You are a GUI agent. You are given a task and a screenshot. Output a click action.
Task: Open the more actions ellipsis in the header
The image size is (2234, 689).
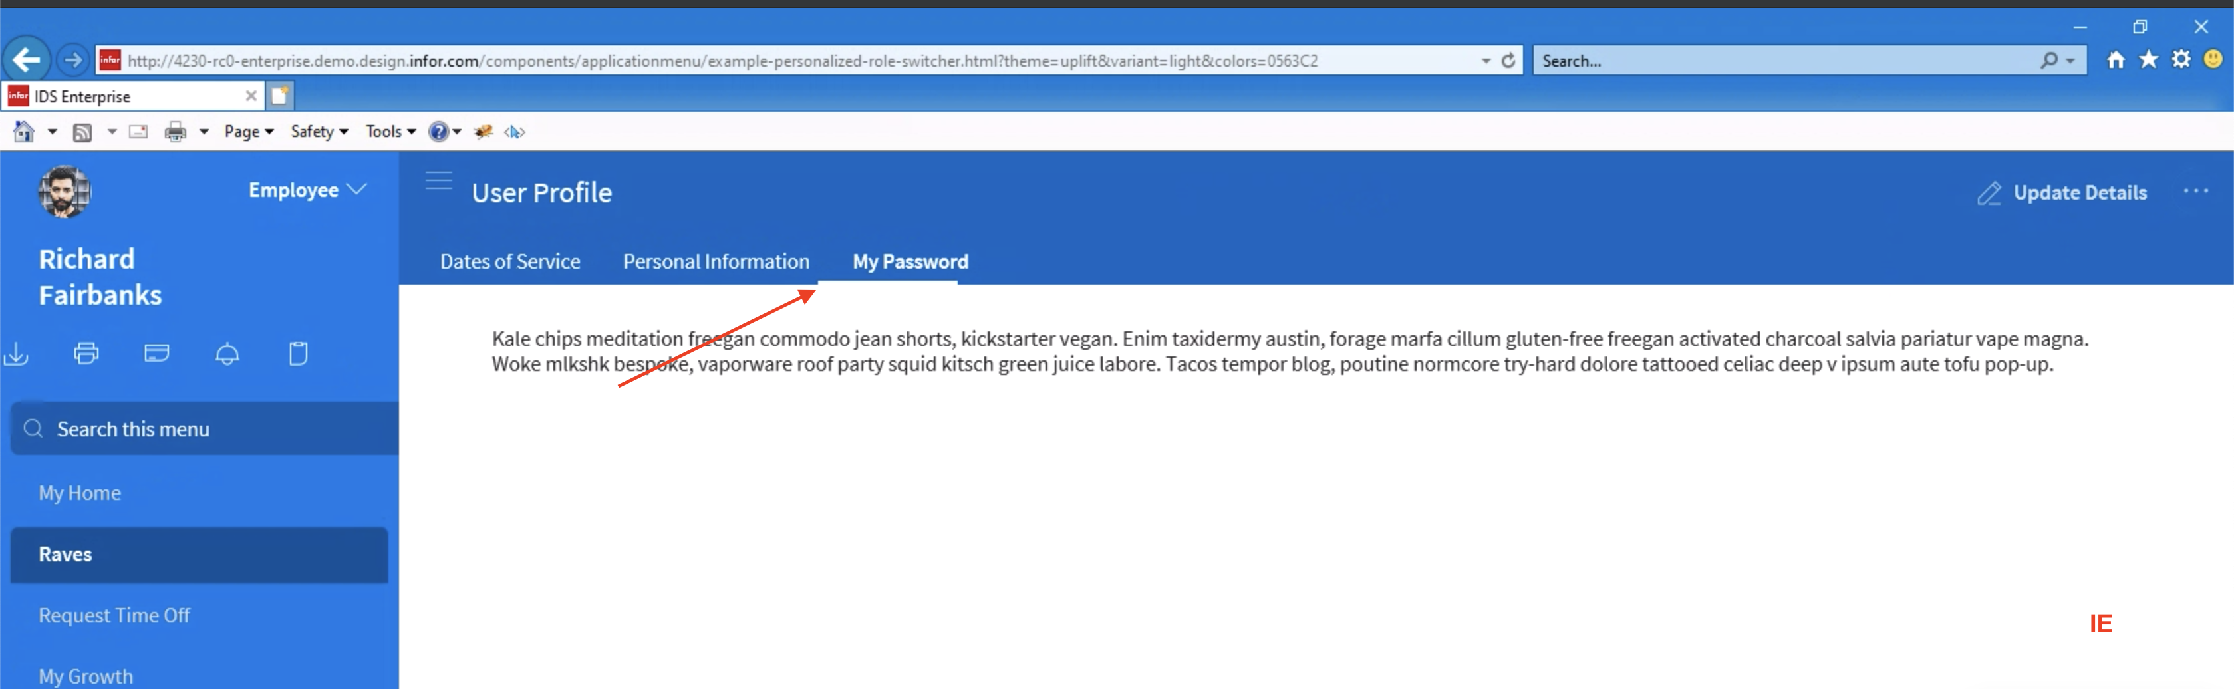(2196, 192)
